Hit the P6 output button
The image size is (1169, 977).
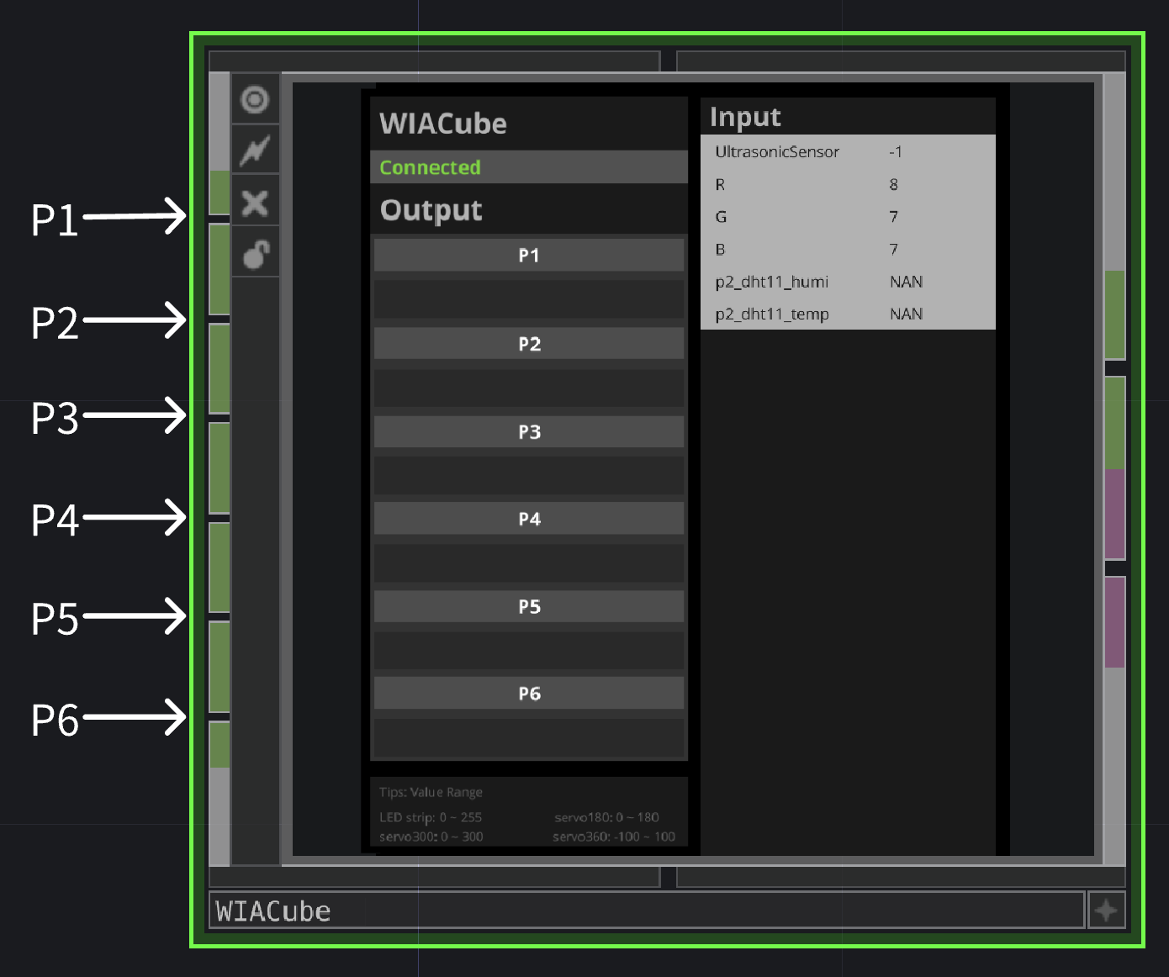[x=529, y=694]
